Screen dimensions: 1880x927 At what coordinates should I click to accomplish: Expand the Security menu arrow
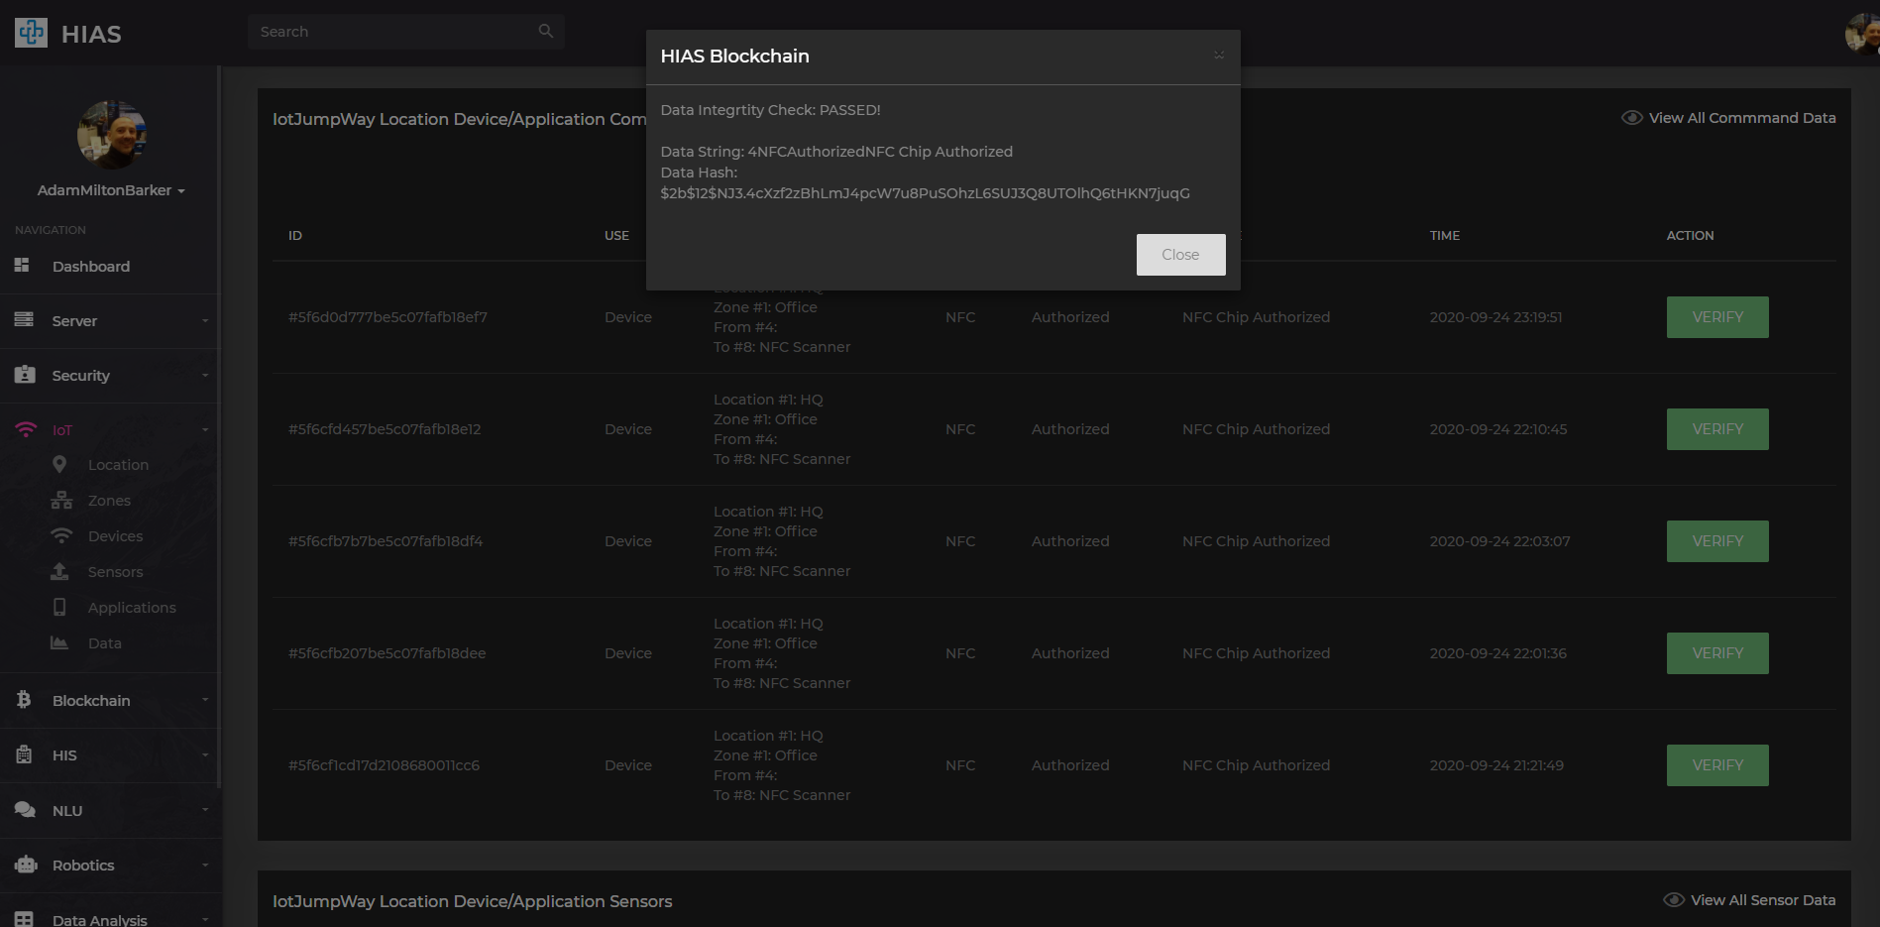205,376
